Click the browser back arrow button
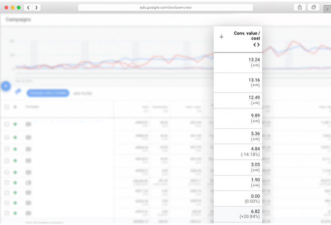 coord(28,7)
